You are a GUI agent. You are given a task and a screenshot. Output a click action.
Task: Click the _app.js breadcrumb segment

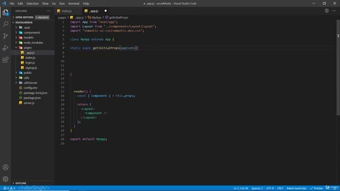click(77, 18)
